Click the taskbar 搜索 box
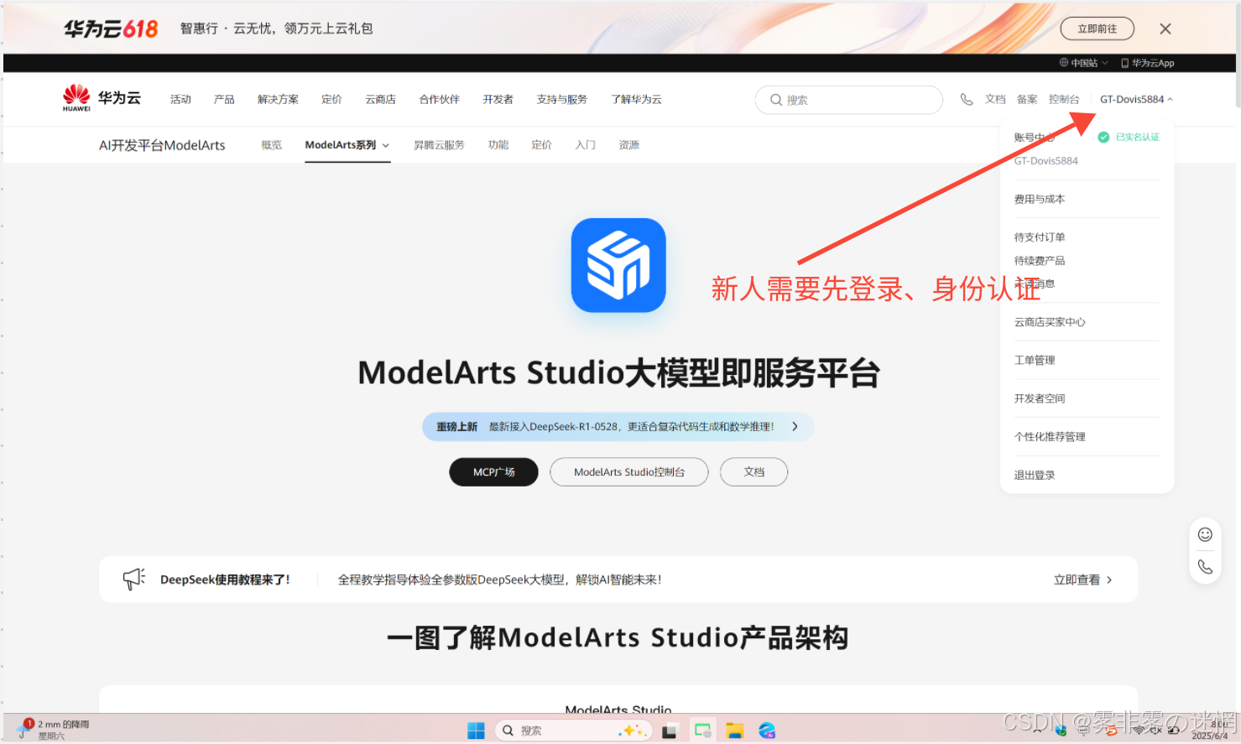 coord(572,731)
